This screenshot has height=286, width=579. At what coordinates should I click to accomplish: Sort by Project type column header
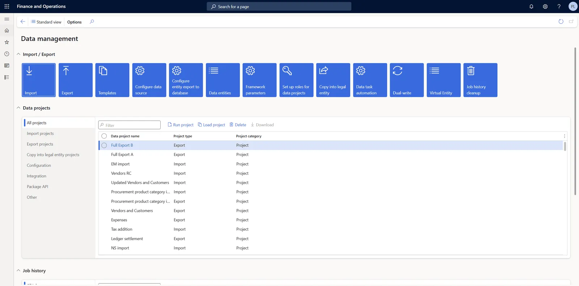pos(183,136)
